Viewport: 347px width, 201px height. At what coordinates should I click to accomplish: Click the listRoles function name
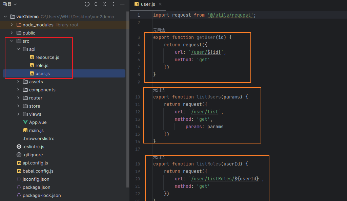pyautogui.click(x=209, y=164)
